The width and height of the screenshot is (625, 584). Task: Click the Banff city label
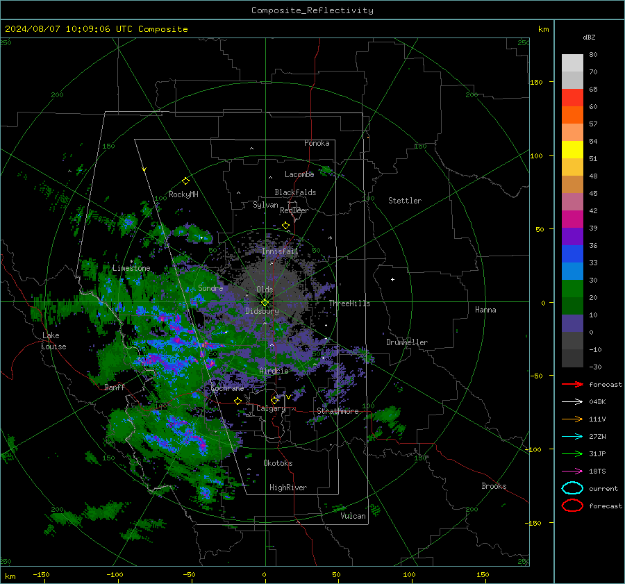[115, 387]
